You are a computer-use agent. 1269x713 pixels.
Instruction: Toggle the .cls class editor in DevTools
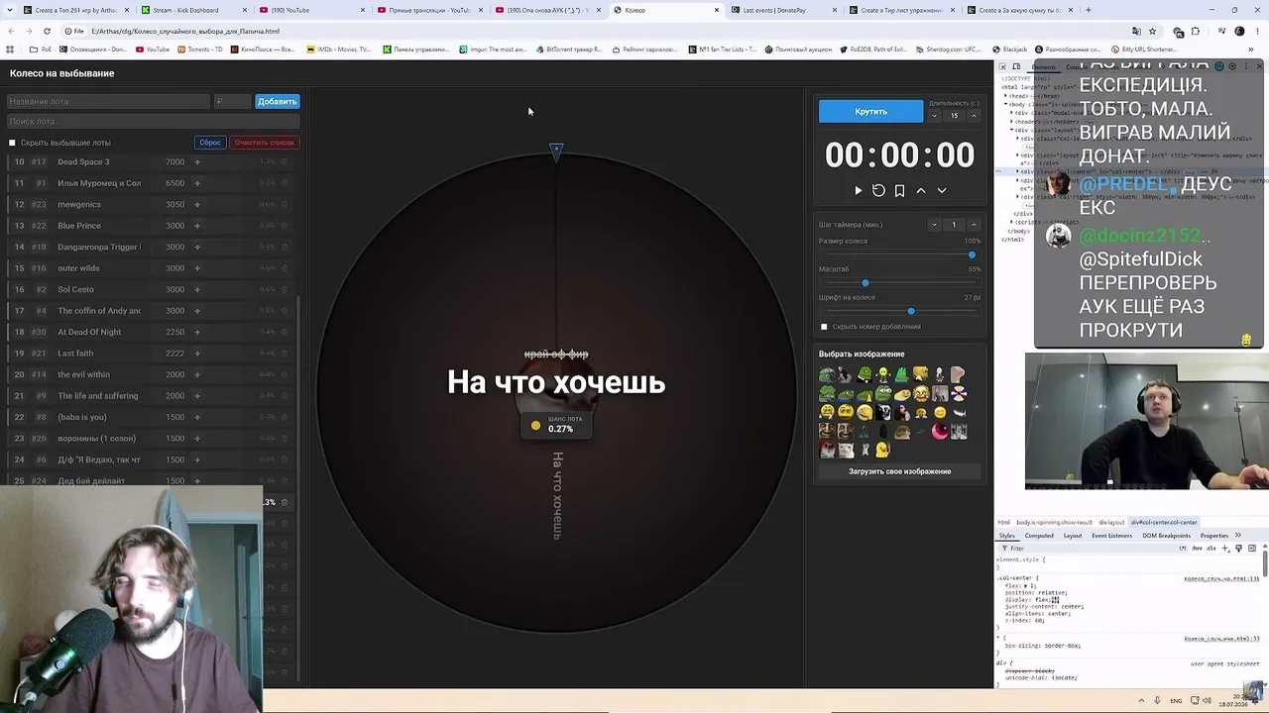[x=1211, y=548]
